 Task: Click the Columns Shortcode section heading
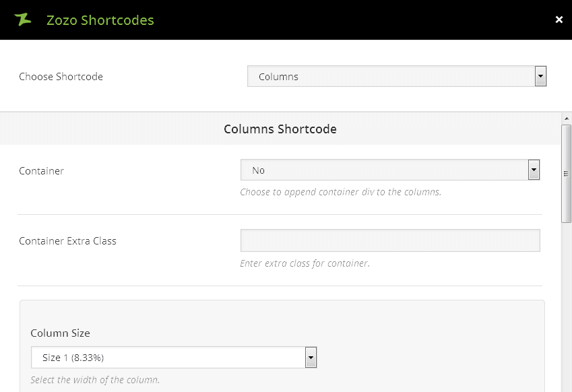point(280,129)
